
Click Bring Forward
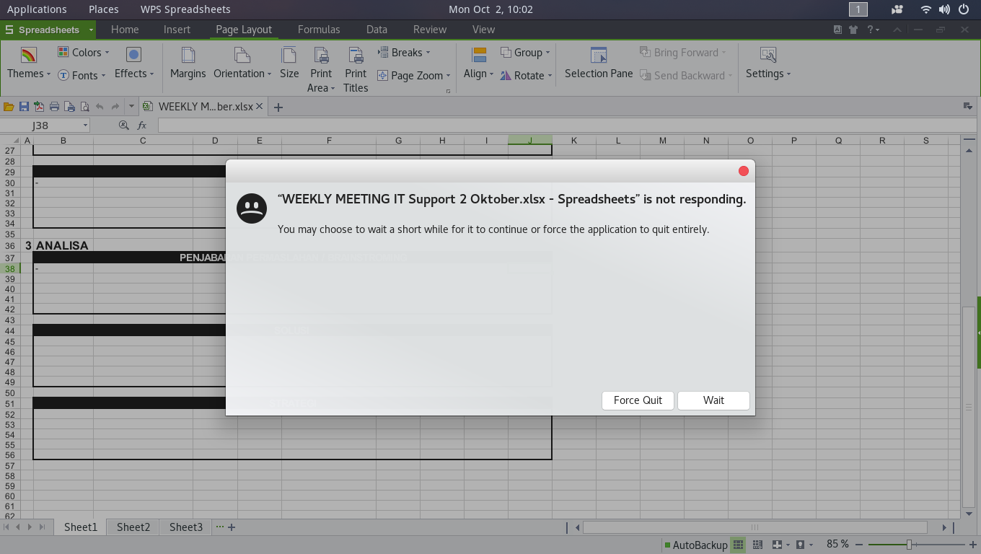tap(683, 52)
